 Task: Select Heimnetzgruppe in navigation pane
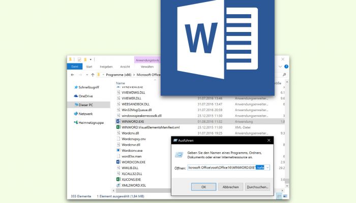[91, 123]
